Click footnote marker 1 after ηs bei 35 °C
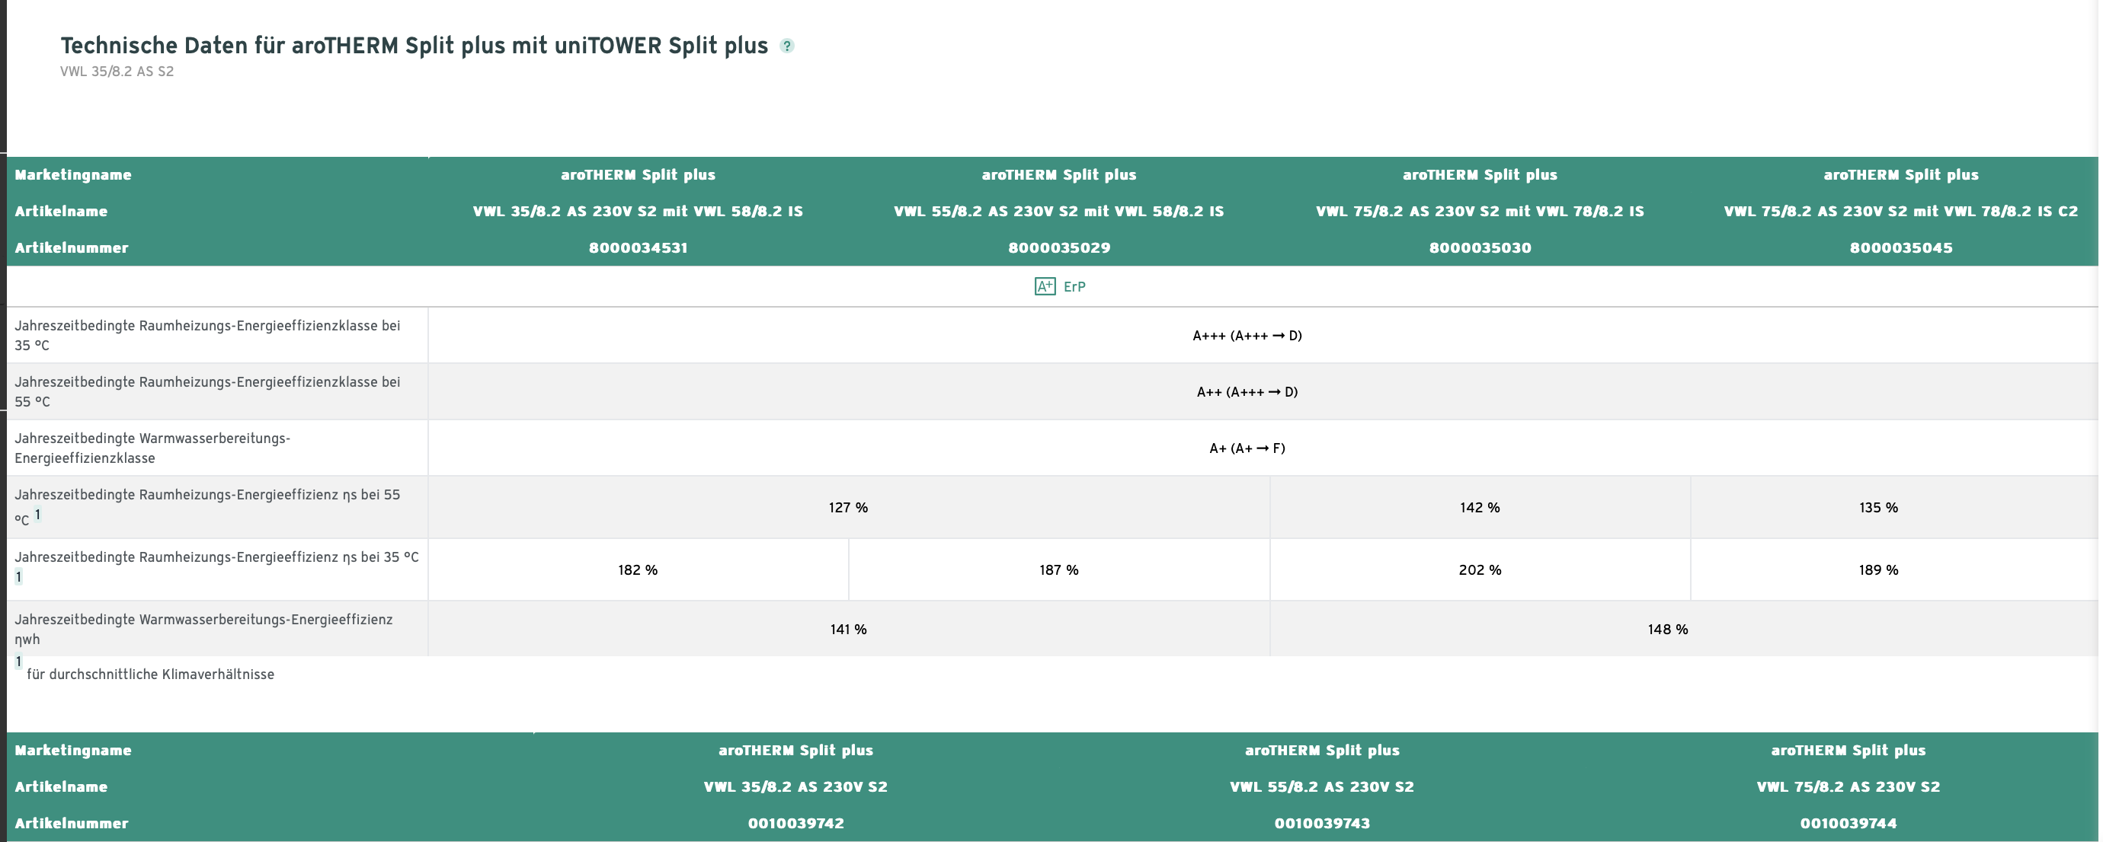Image resolution: width=2103 pixels, height=842 pixels. click(19, 577)
